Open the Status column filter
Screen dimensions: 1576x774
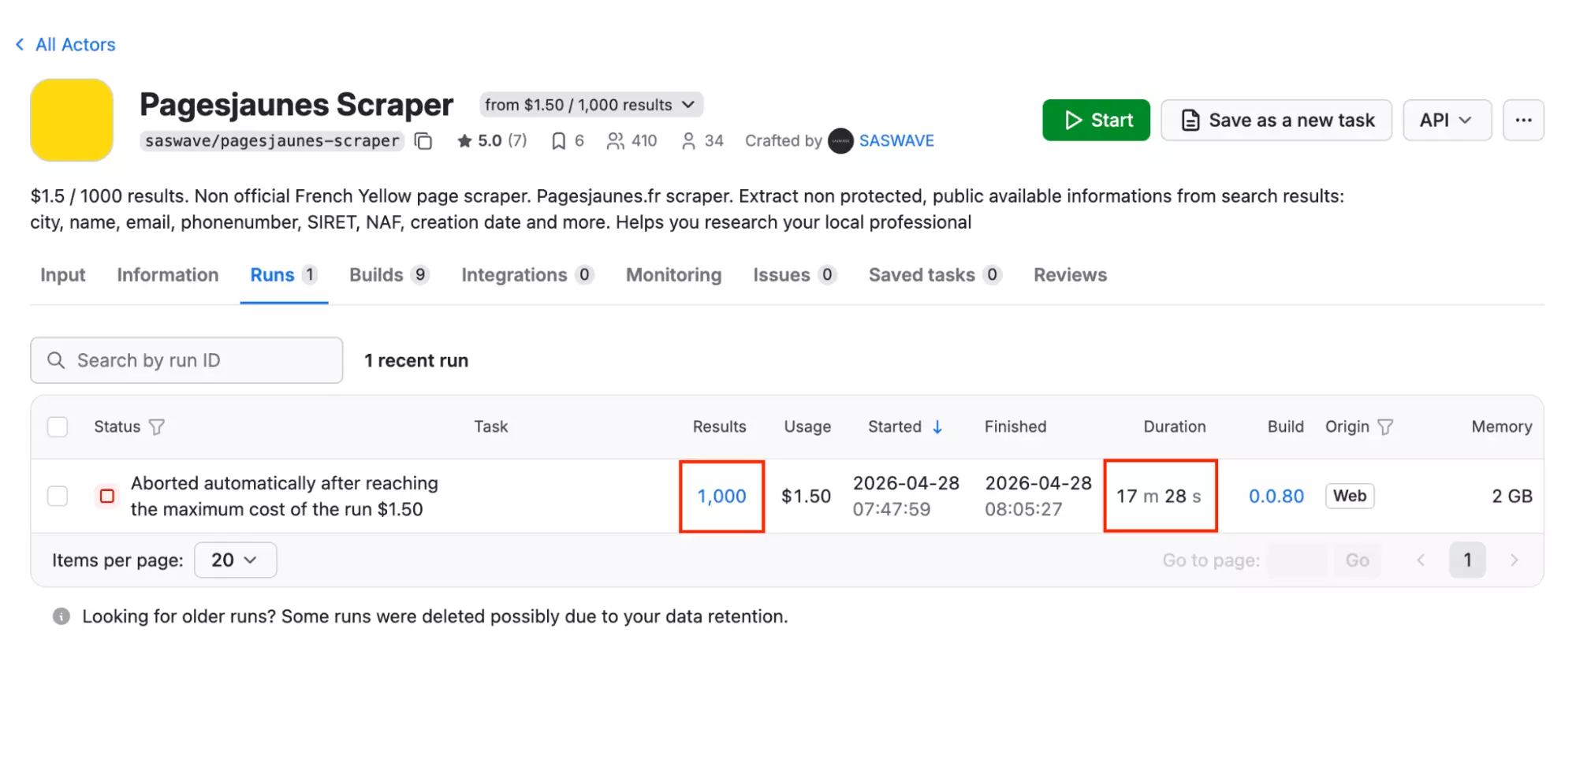157,427
